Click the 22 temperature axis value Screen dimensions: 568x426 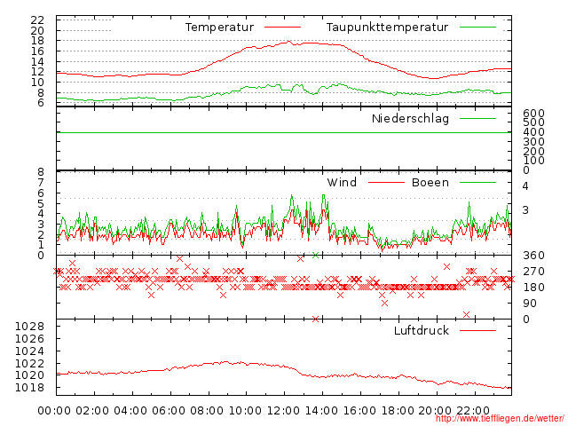[37, 20]
